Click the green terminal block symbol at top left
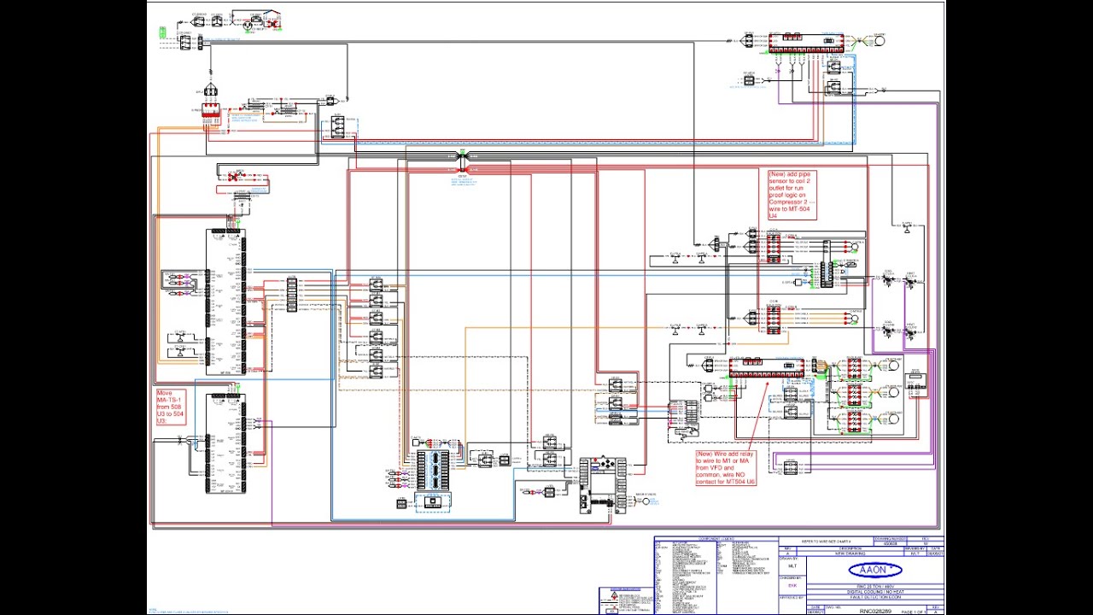Image resolution: width=1093 pixels, height=615 pixels. coord(162,32)
